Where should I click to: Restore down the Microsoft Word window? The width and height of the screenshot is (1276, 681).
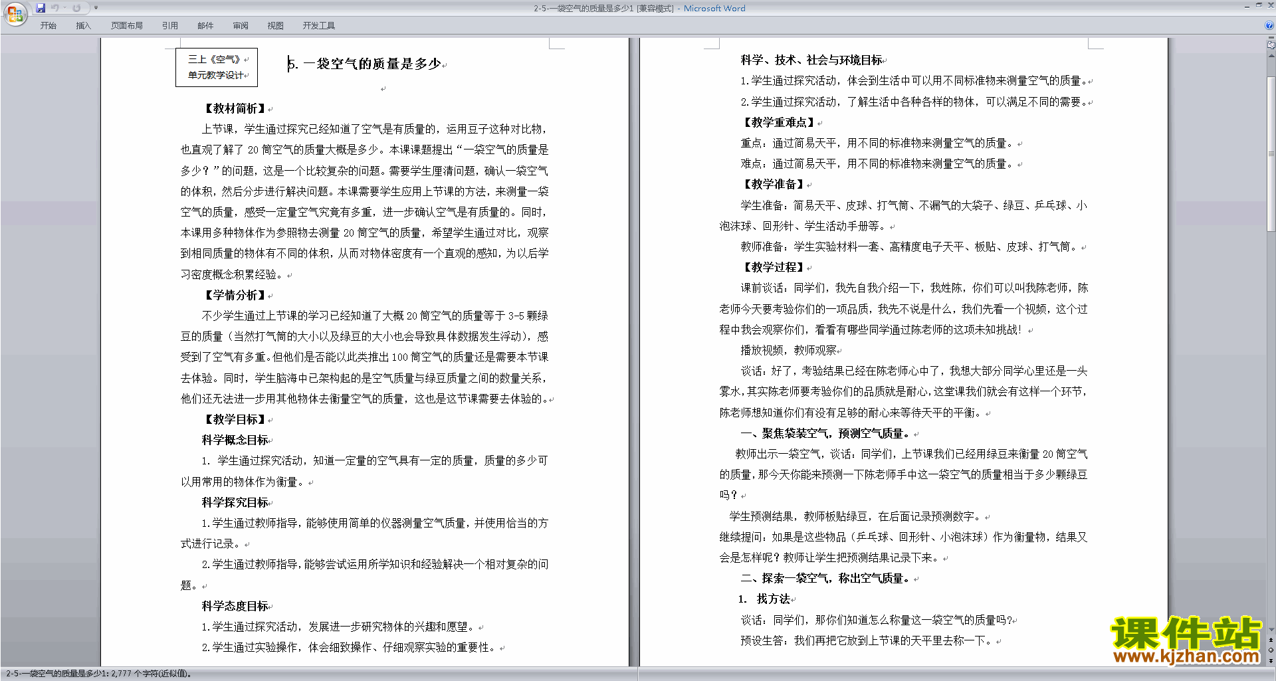[1259, 5]
